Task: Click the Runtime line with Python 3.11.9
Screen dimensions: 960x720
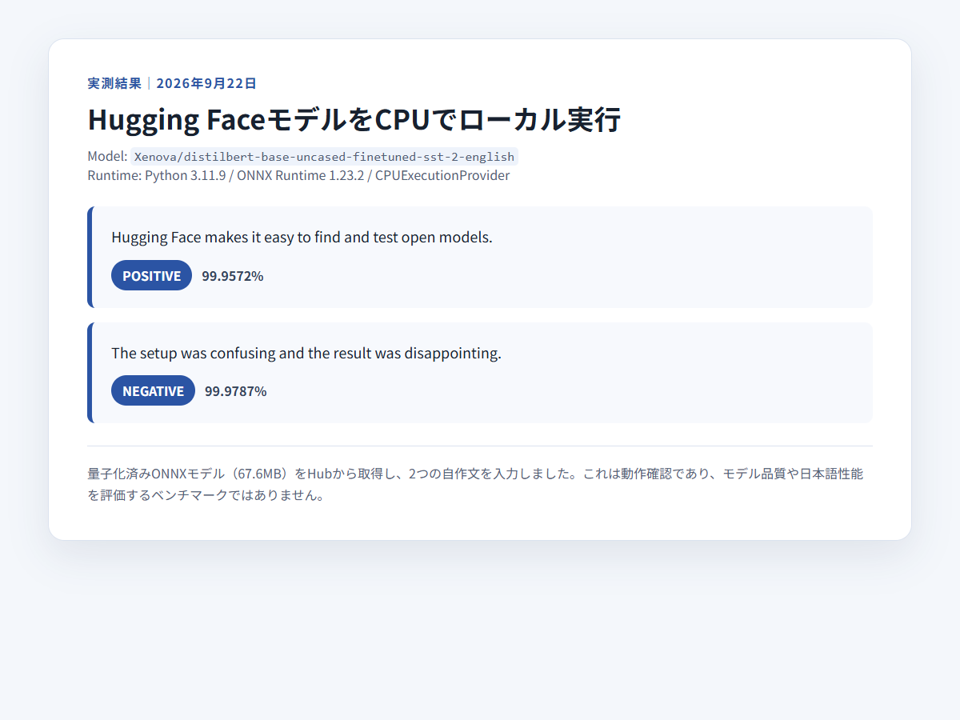Action: (298, 175)
